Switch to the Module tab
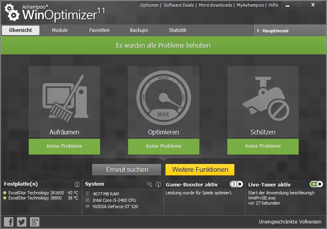 tap(59, 30)
